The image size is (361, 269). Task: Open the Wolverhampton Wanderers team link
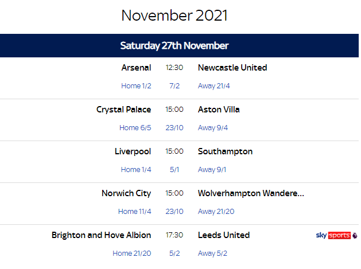[x=251, y=193]
